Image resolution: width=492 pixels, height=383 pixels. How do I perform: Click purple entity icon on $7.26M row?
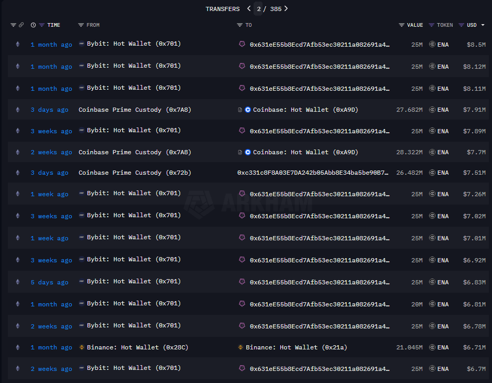pos(242,193)
